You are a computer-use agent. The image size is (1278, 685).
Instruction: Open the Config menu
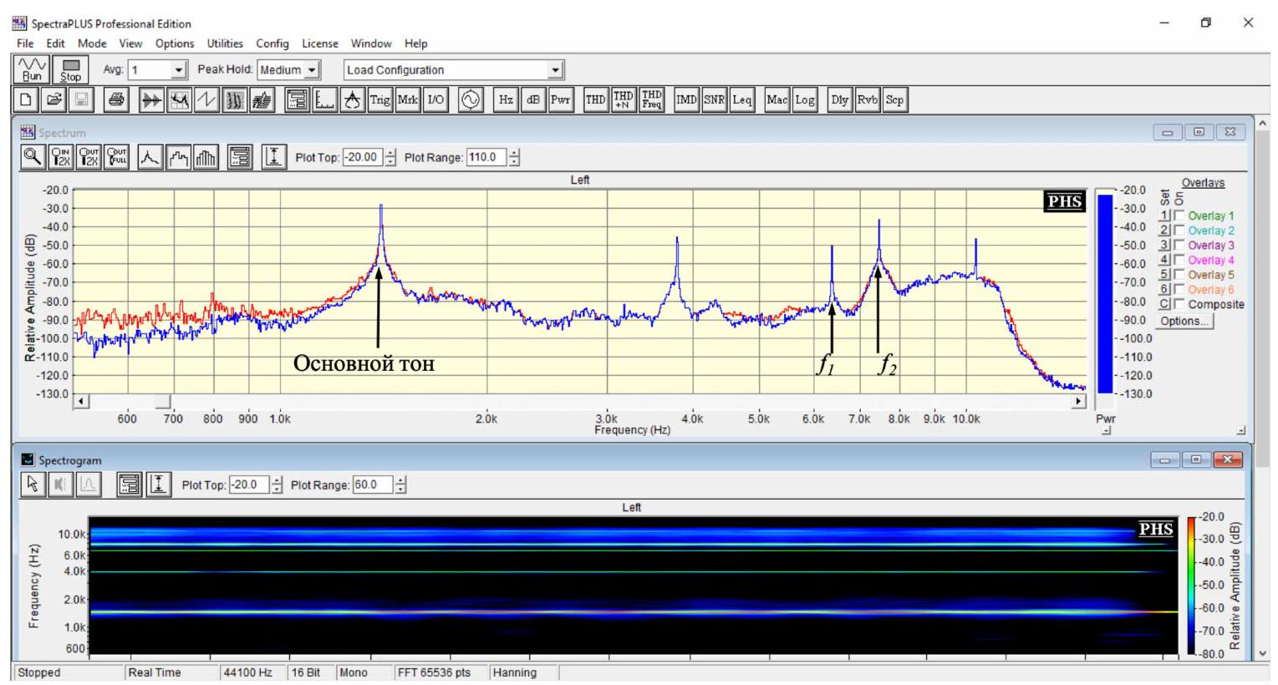tap(272, 43)
